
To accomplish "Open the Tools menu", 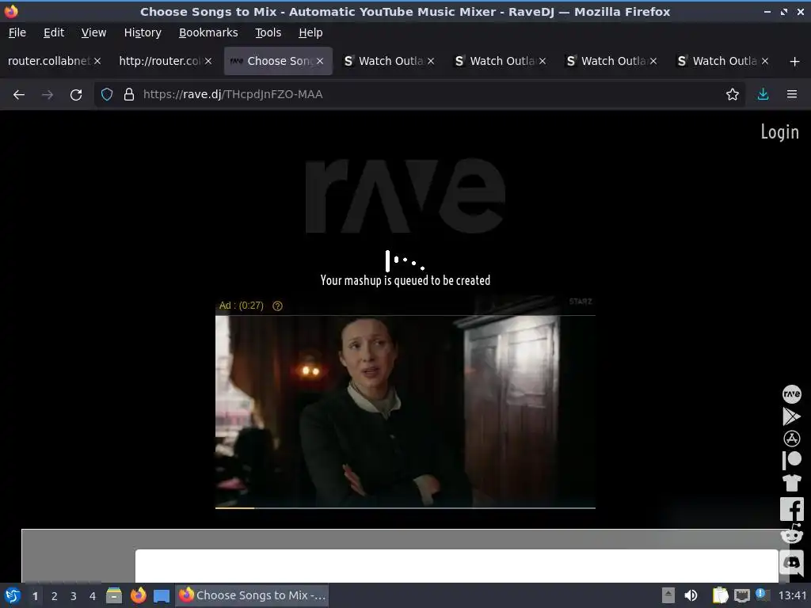I will click(268, 32).
